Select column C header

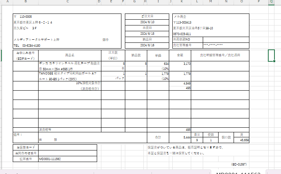[67, 2]
